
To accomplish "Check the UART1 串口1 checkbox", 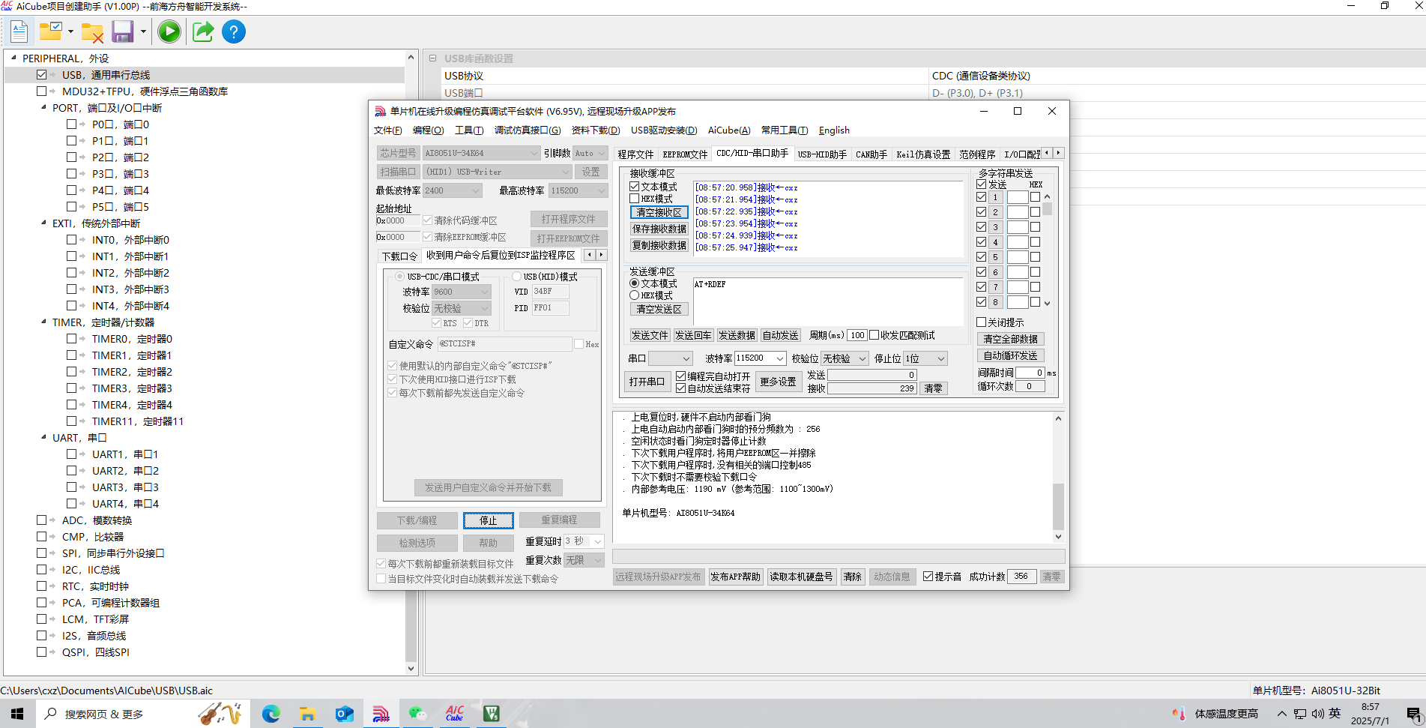I will (71, 454).
